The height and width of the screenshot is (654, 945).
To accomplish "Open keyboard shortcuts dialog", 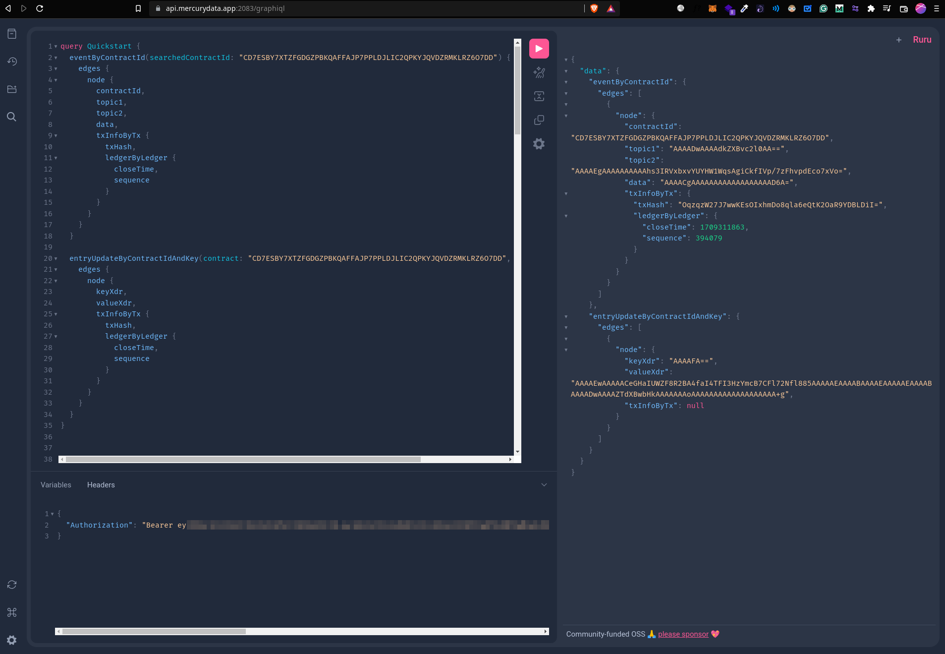I will coord(12,612).
